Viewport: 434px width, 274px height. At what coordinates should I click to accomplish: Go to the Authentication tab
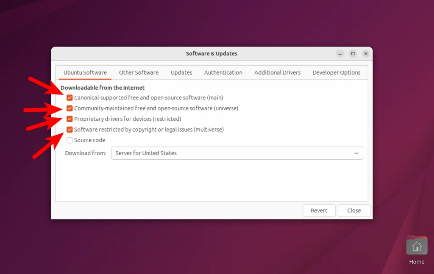pyautogui.click(x=223, y=72)
